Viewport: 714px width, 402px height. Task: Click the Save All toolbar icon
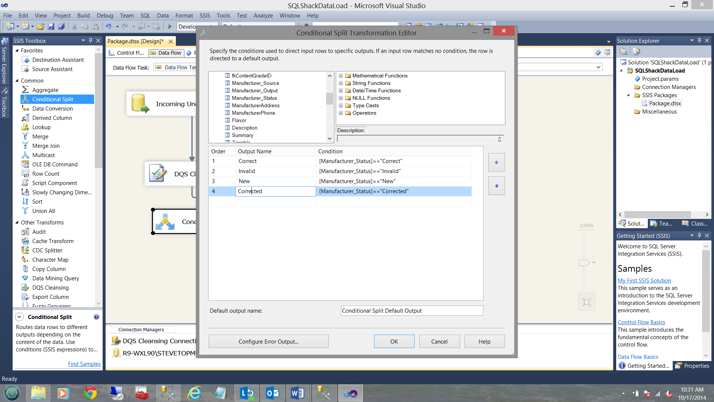click(x=61, y=26)
